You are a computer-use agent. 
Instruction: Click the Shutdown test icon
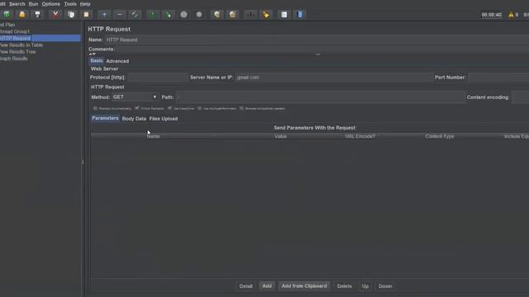click(199, 15)
